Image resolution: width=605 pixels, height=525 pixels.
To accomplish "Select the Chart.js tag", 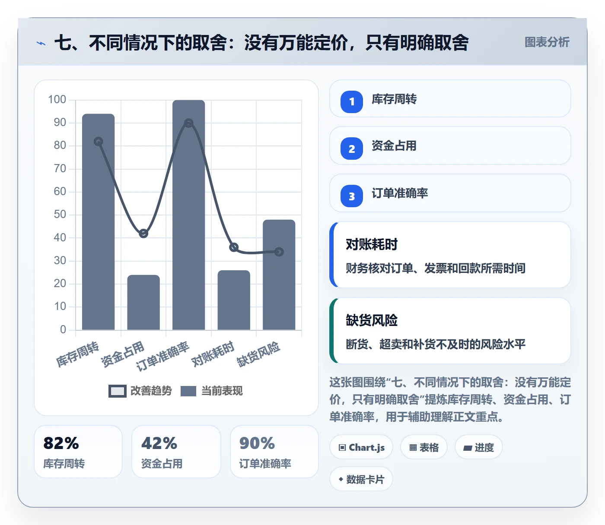I will 361,447.
